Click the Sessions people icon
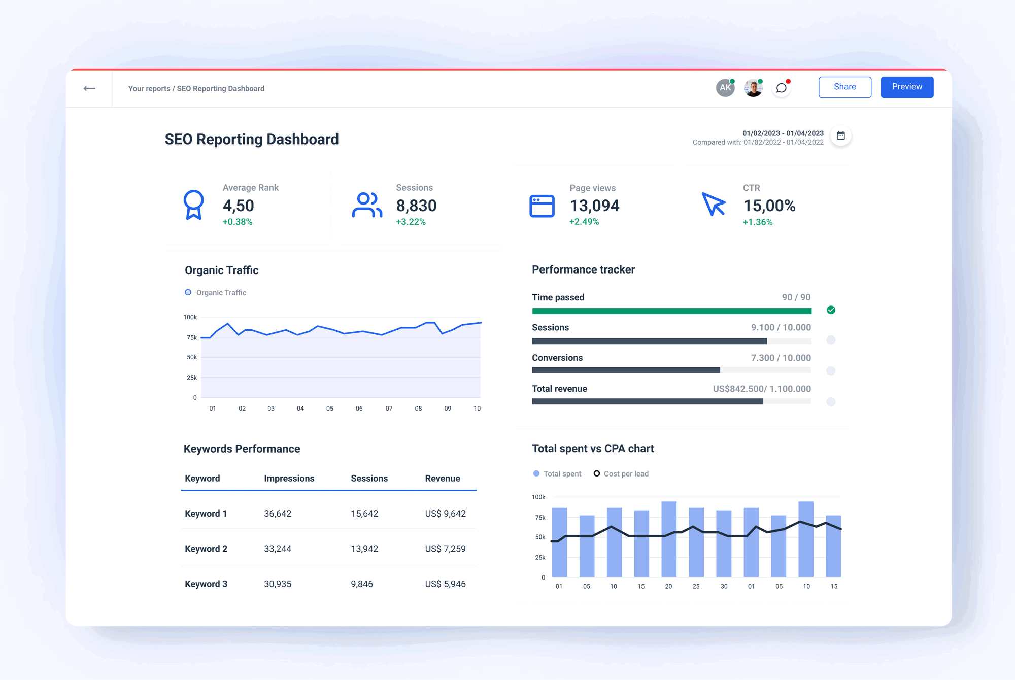This screenshot has height=680, width=1015. pos(367,206)
